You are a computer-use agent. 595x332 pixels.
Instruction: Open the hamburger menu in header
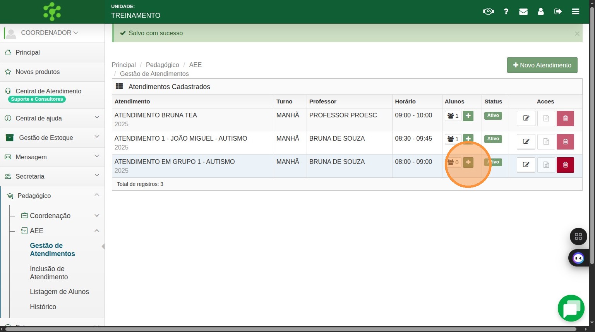tap(576, 12)
